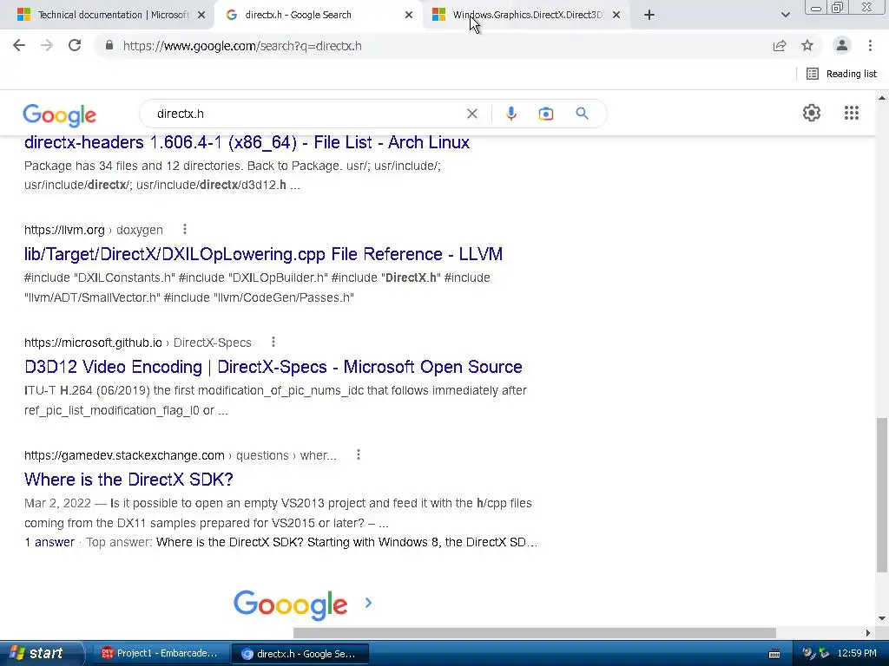
Task: Open Google apps grid
Action: tap(851, 113)
